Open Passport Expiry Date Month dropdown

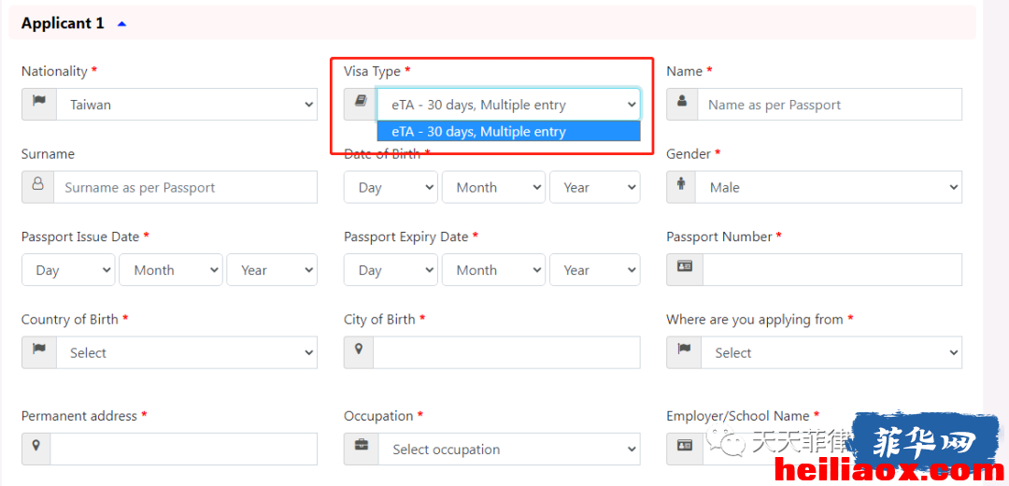tap(493, 270)
